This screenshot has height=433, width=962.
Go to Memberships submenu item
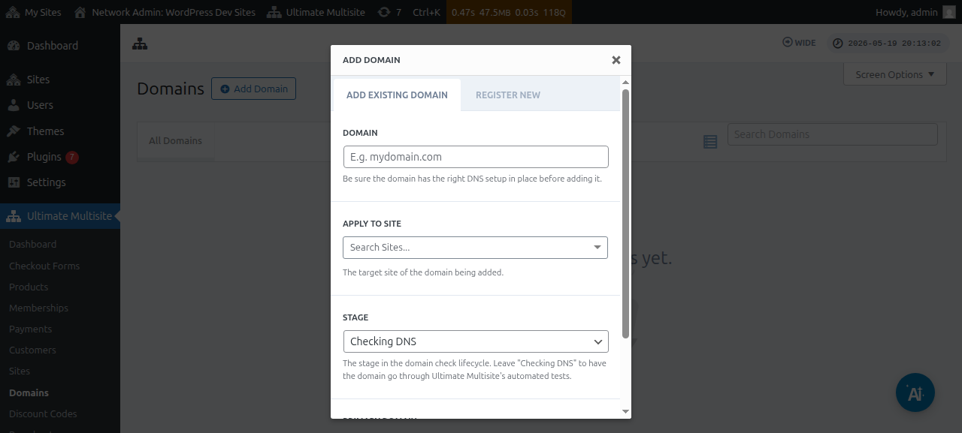point(38,308)
